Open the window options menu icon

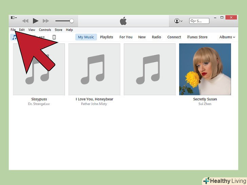click(x=14, y=18)
